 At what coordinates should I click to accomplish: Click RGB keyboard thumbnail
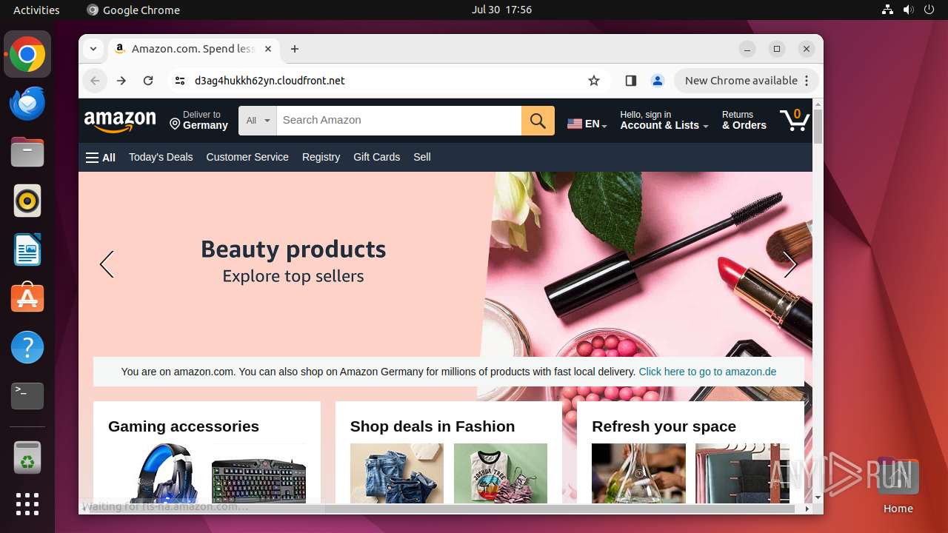pyautogui.click(x=258, y=474)
